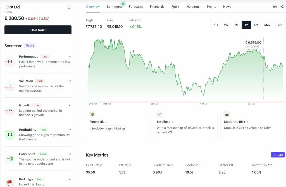286x187 pixels.
Task: Switch to the Events tab
Action: [x=211, y=7]
